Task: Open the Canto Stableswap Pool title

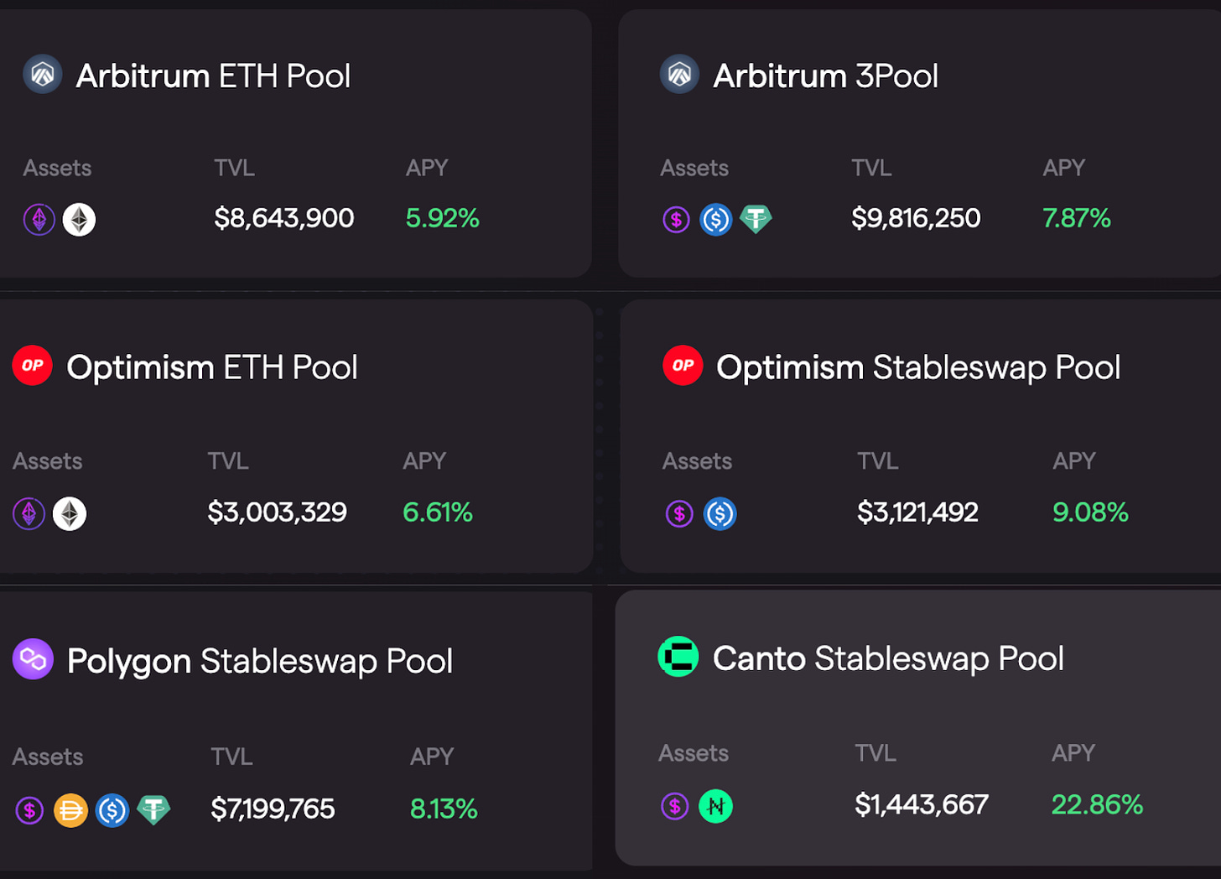Action: point(888,659)
